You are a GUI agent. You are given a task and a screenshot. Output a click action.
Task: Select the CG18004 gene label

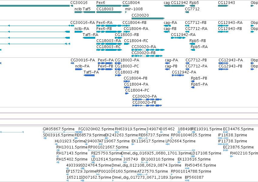tap(131, 3)
